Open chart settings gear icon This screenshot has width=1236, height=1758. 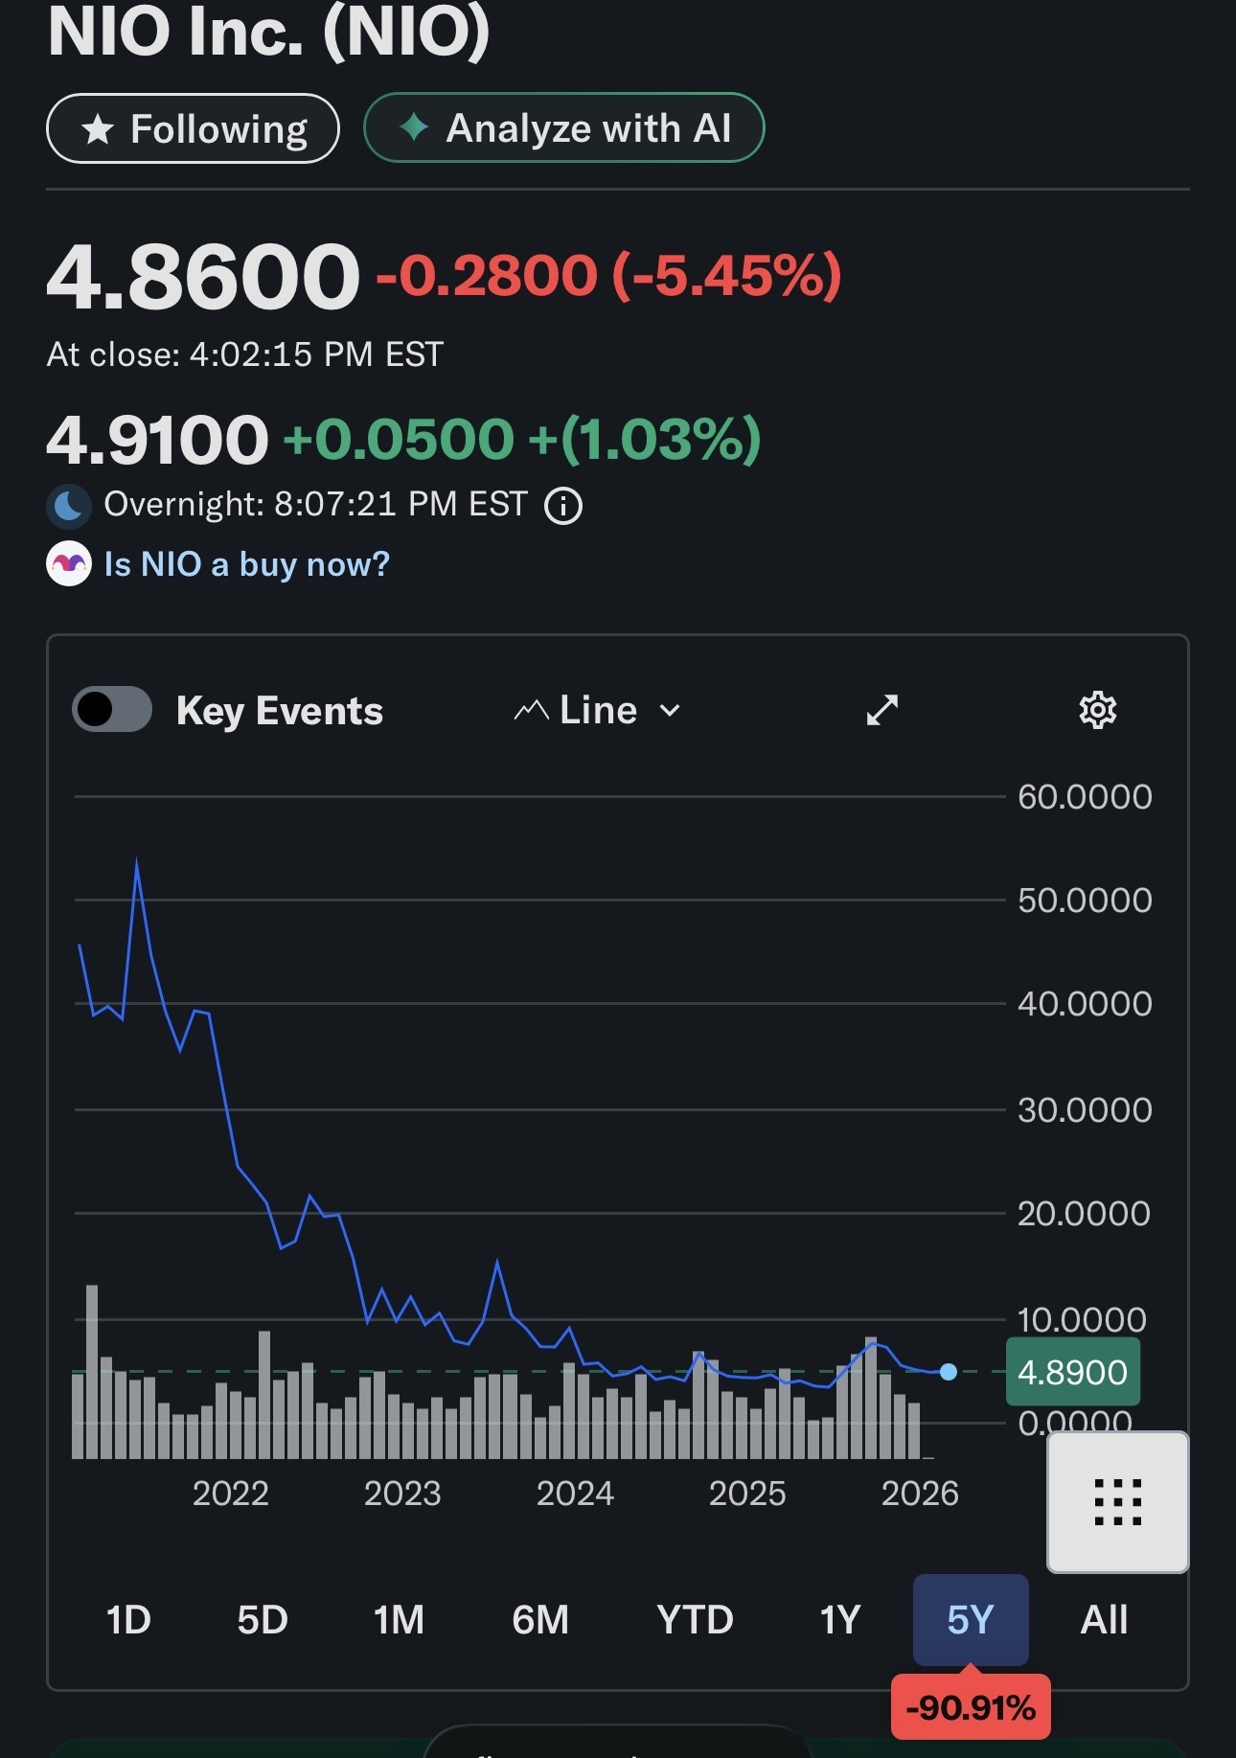pos(1098,710)
